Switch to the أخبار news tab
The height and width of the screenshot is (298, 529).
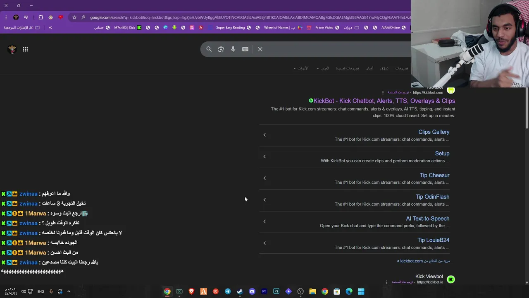370,68
